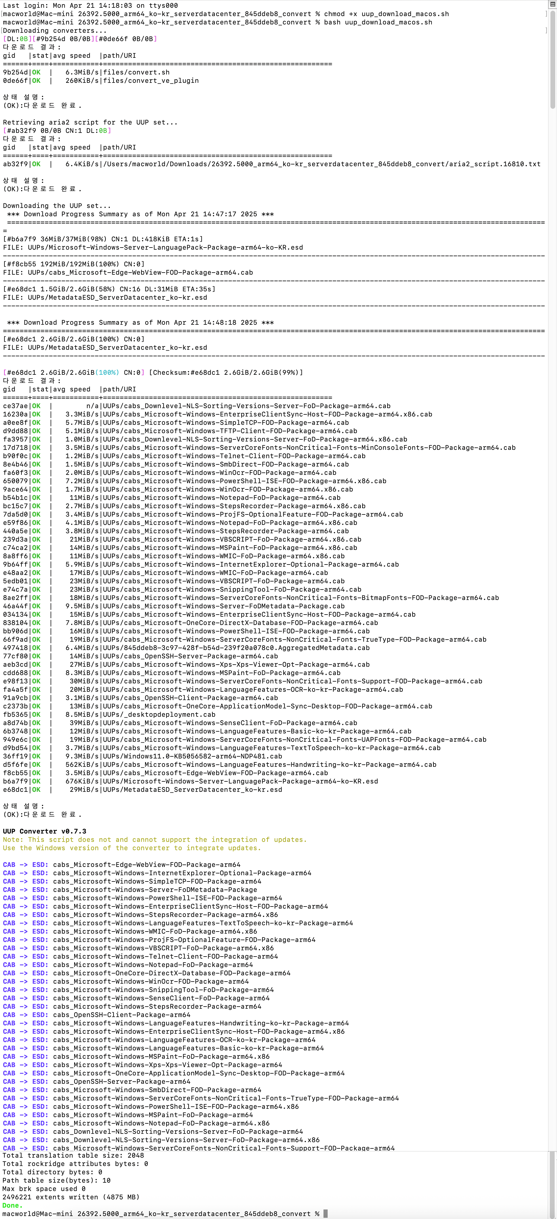Click the final shell prompt with cursor
This screenshot has width=557, height=1219.
(x=165, y=1214)
